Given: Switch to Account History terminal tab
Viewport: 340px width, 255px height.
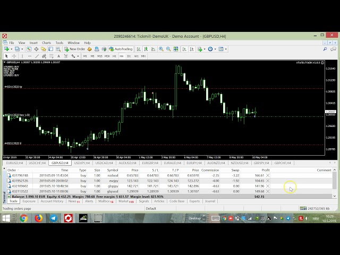Looking at the screenshot, I should (52, 201).
